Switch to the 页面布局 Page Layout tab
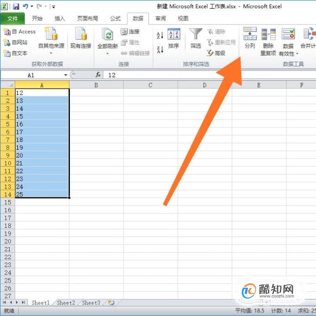316x316 pixels. (x=88, y=19)
